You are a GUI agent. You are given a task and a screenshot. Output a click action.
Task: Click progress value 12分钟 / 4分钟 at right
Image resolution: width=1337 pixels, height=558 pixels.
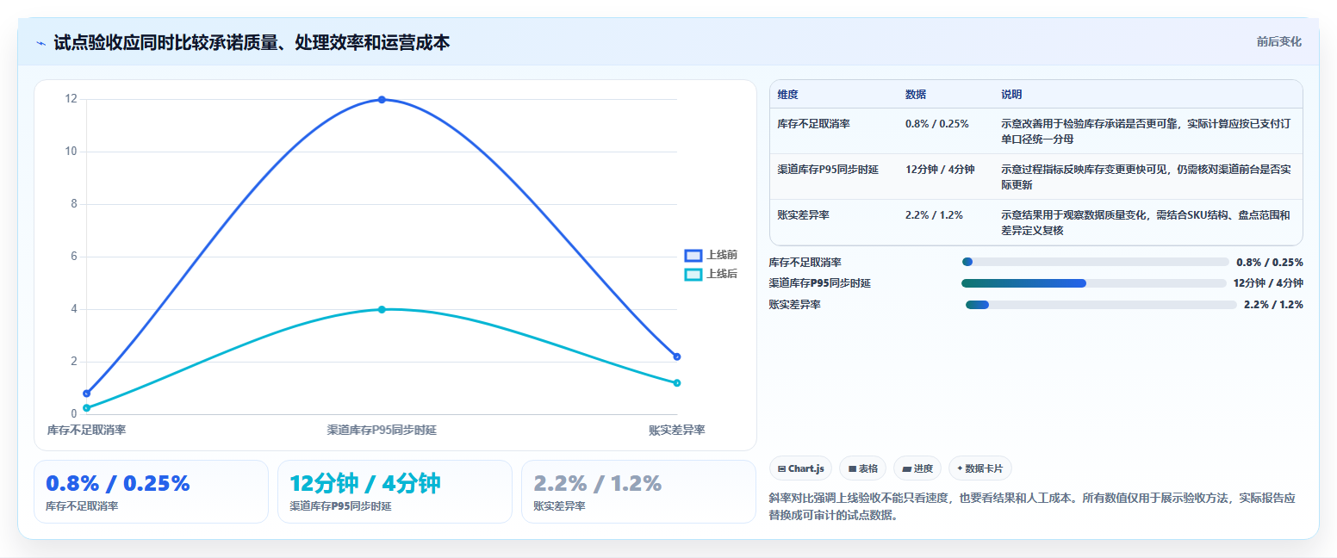(1268, 282)
